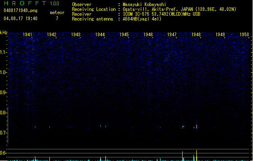Select the meteor count value 7
253x161 pixels.
(x=57, y=19)
